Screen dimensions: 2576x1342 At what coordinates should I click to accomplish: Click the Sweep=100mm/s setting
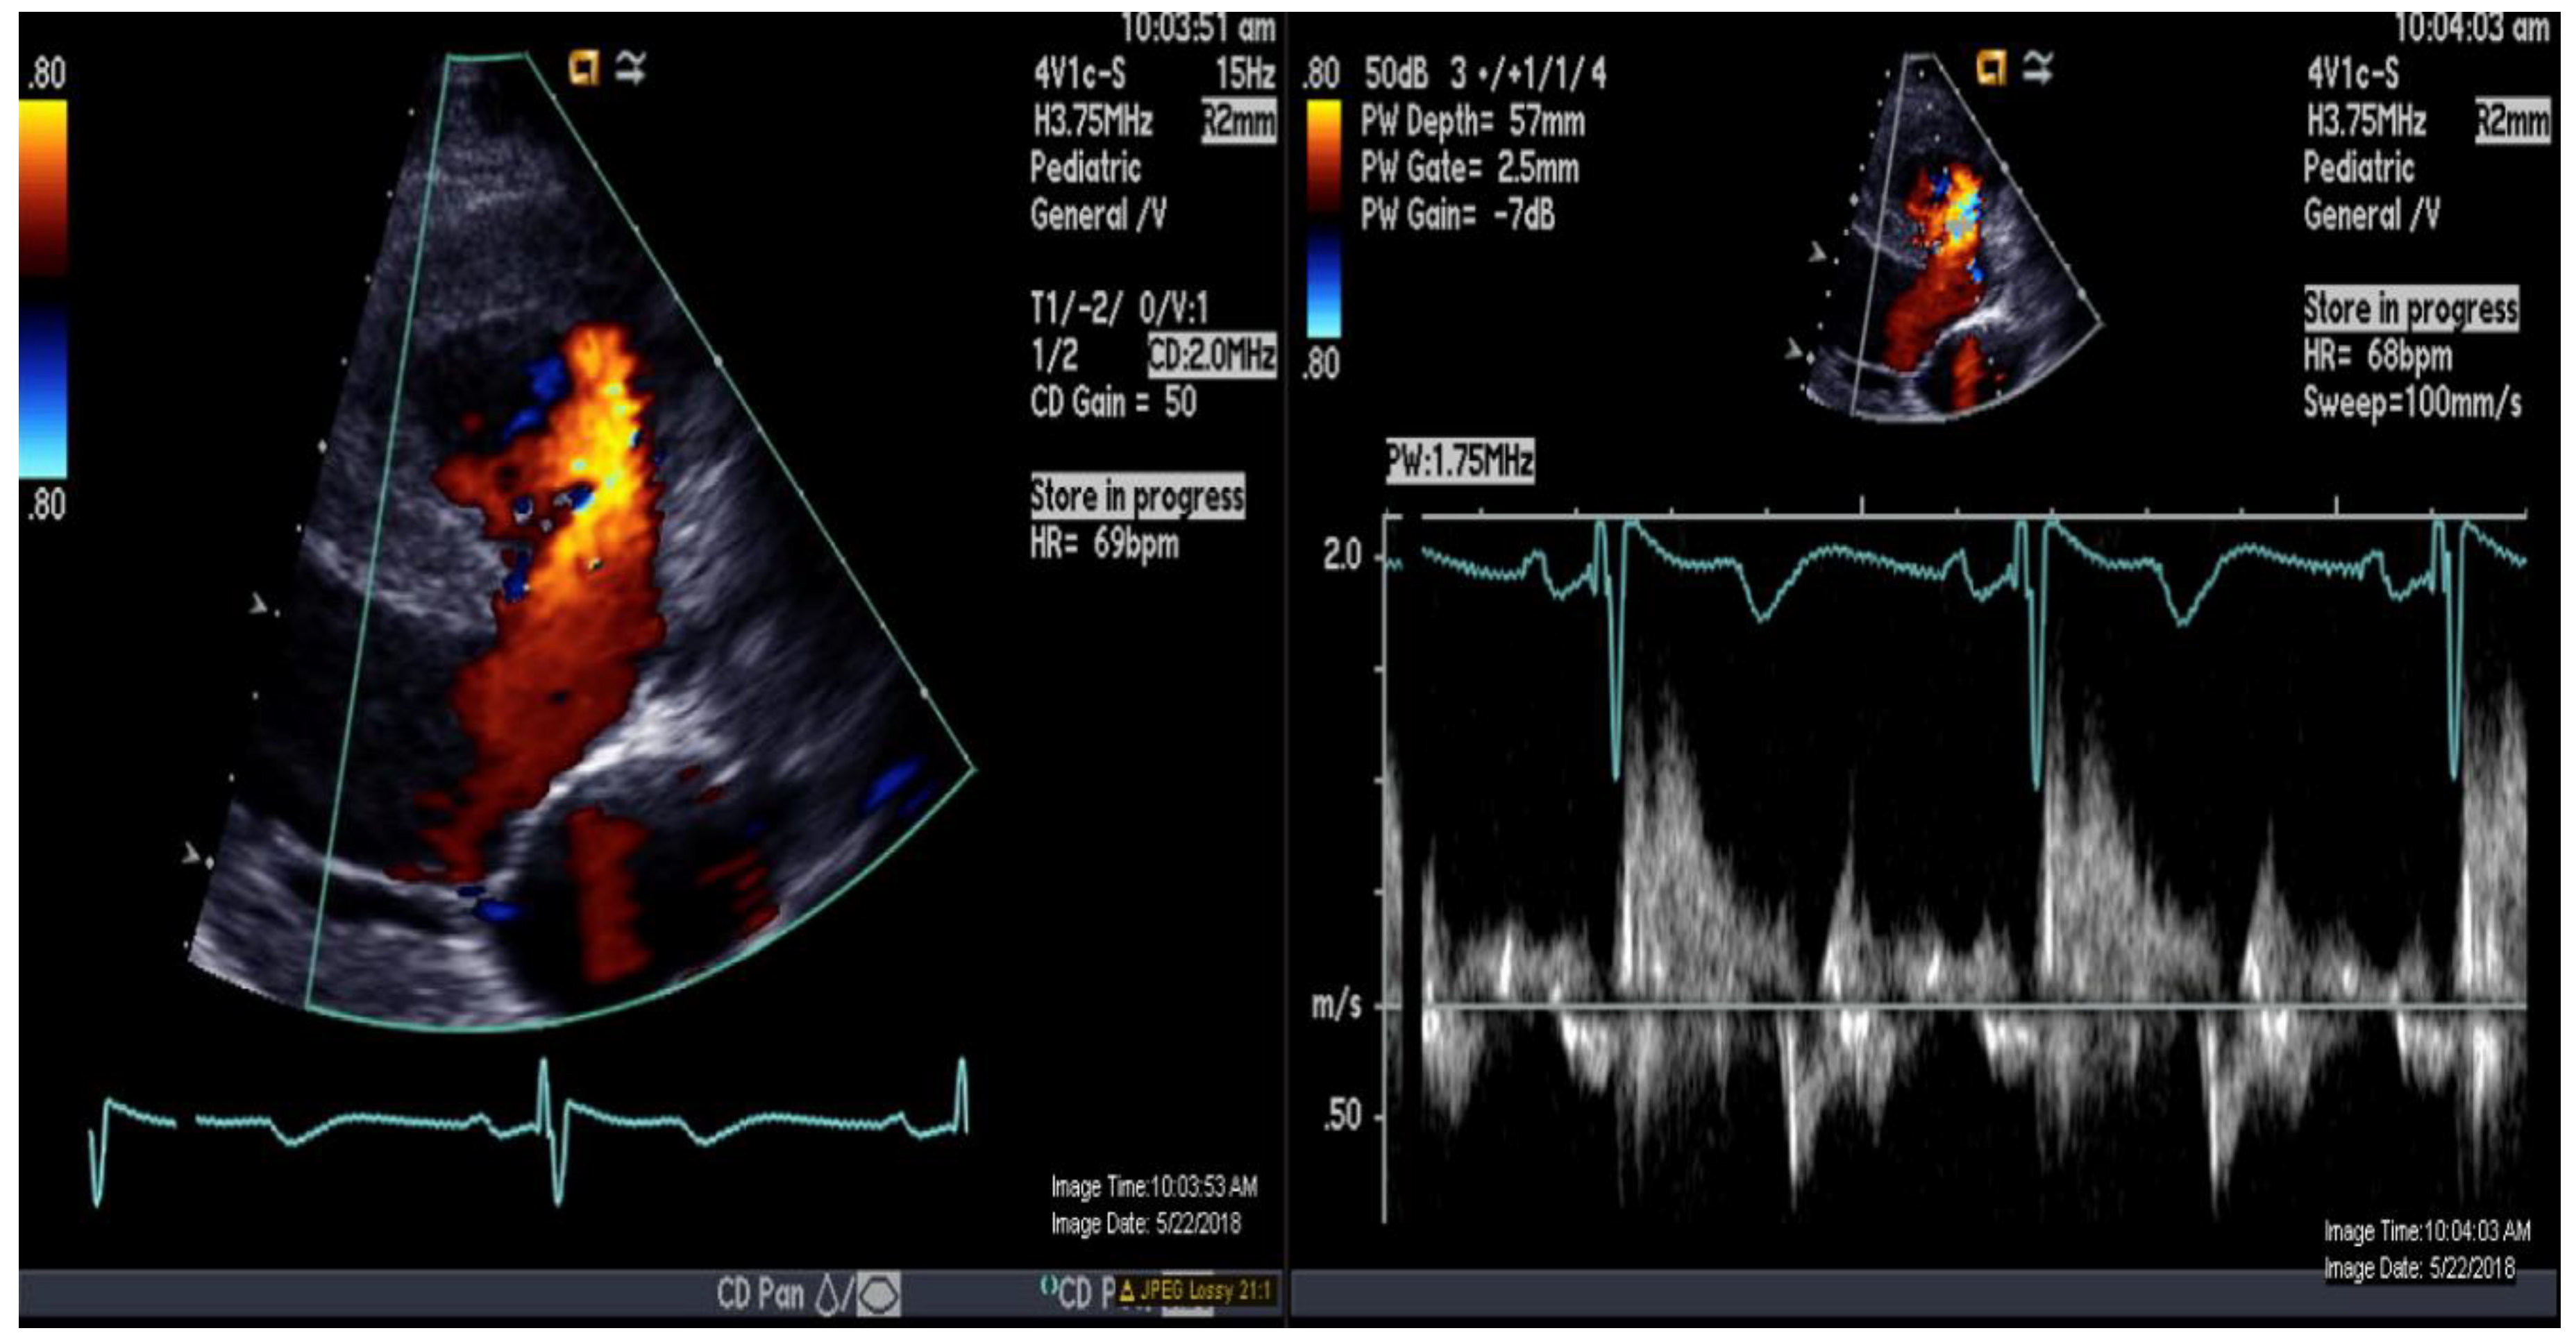(2412, 403)
